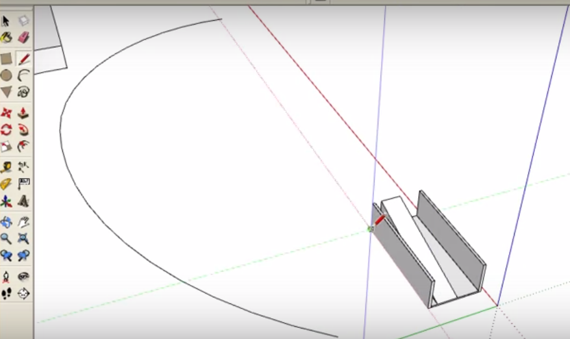This screenshot has width=570, height=339.
Task: Pick the Pan hand tool
Action: [23, 222]
